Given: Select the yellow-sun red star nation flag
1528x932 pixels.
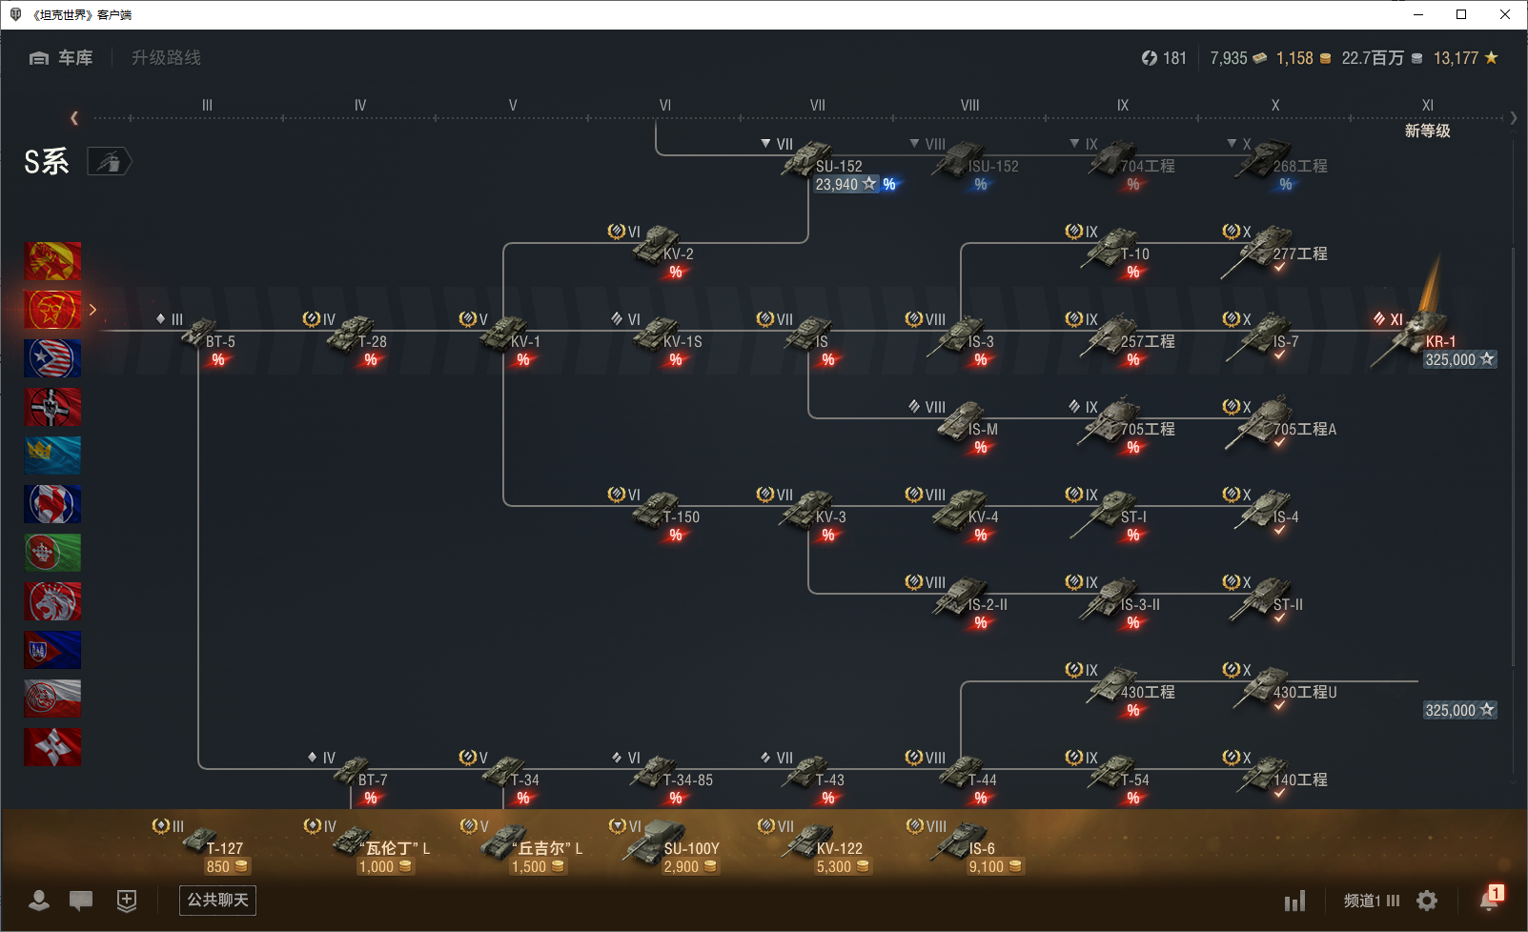Looking at the screenshot, I should tap(52, 261).
